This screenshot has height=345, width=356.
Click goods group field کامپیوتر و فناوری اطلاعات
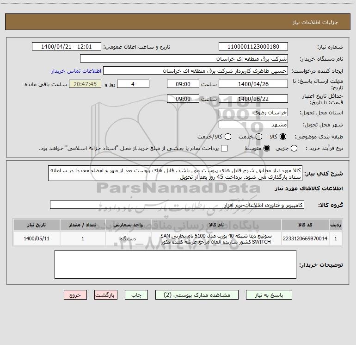[177, 205]
